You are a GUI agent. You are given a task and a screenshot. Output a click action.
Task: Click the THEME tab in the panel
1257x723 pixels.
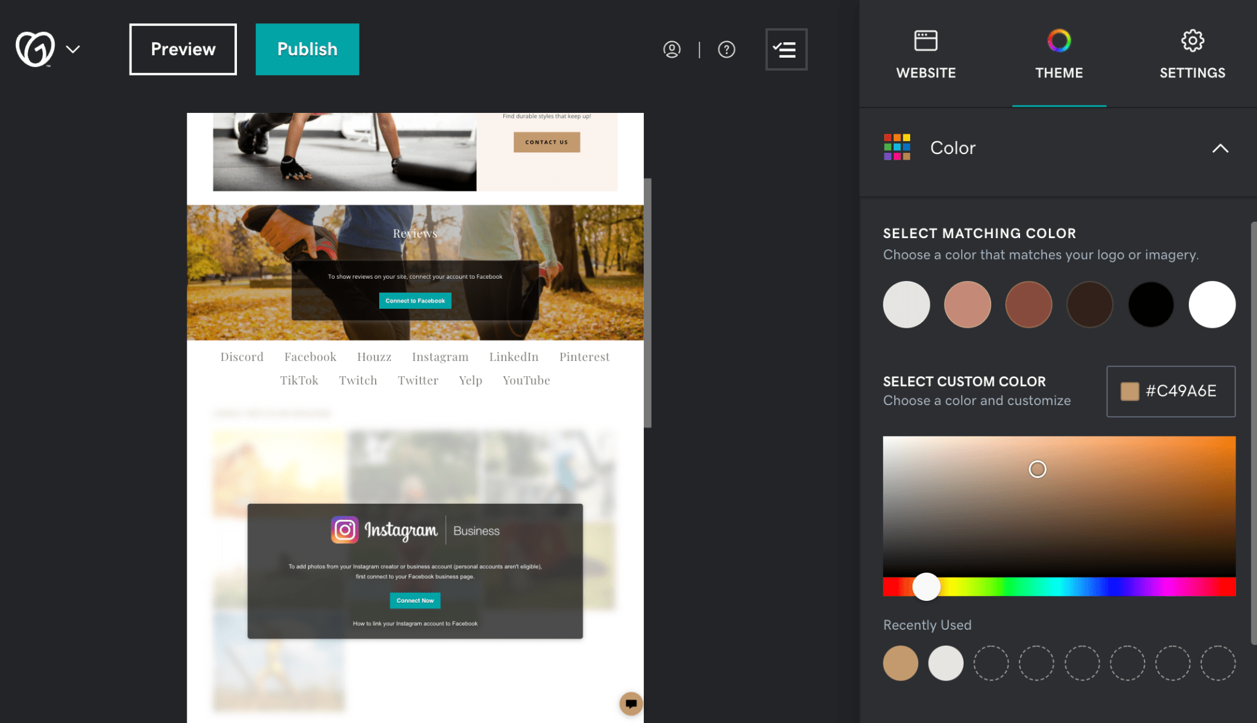coord(1059,53)
